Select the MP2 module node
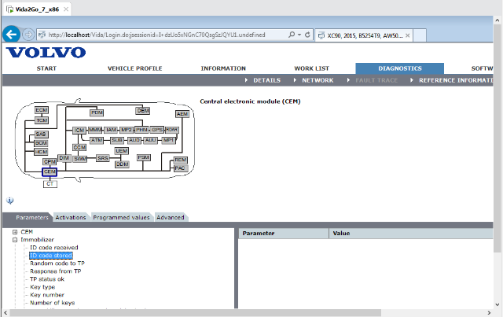 [x=127, y=130]
